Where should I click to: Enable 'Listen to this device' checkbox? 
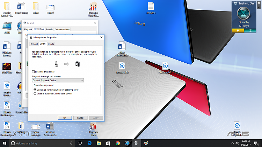click(x=34, y=71)
